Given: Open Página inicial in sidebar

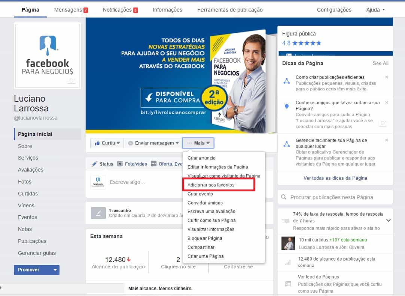Looking at the screenshot, I should pos(48,134).
